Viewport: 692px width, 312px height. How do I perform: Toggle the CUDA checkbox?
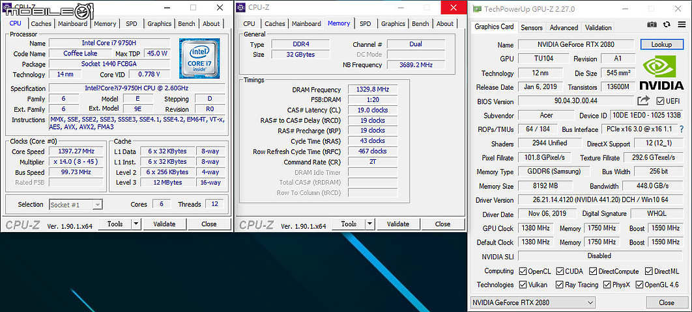point(560,271)
